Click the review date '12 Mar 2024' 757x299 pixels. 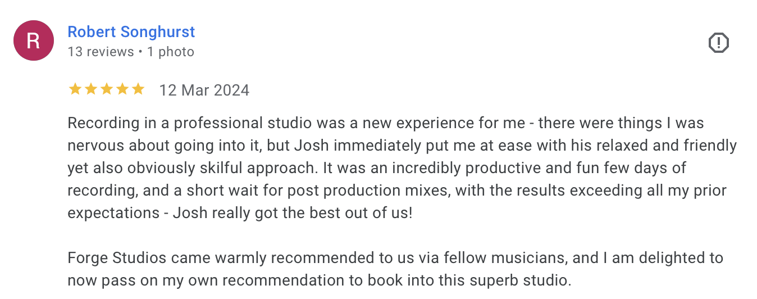(204, 90)
